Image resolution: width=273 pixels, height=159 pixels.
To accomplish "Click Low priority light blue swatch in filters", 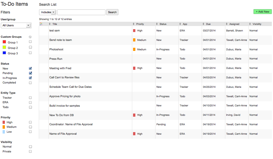I will pyautogui.click(x=4, y=132).
